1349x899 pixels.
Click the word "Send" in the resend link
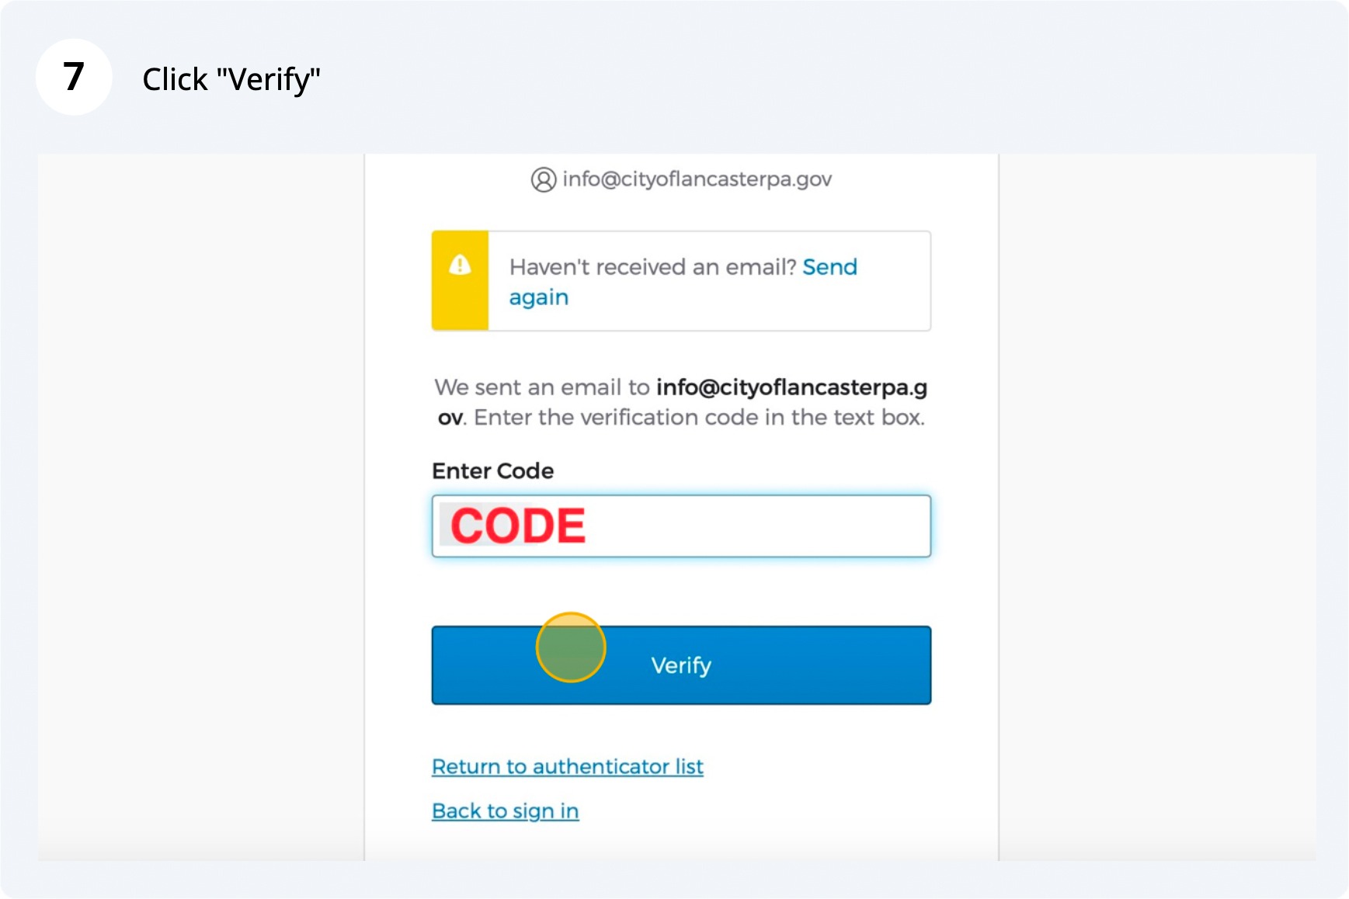pyautogui.click(x=829, y=267)
